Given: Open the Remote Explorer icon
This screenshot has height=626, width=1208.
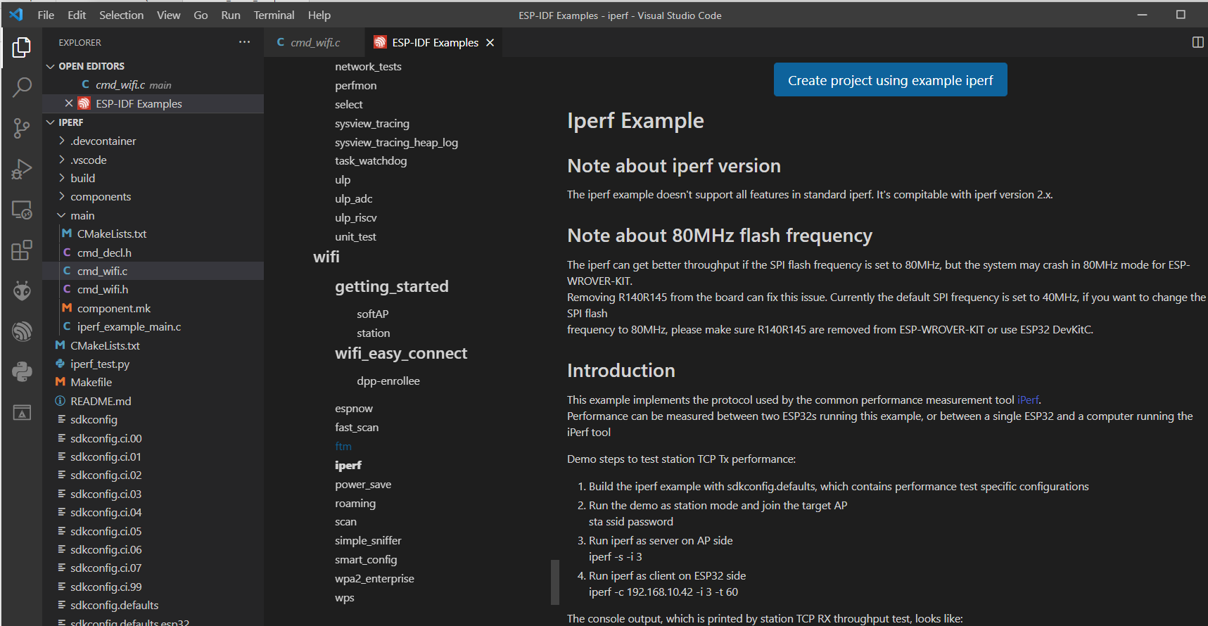Looking at the screenshot, I should click(x=22, y=210).
